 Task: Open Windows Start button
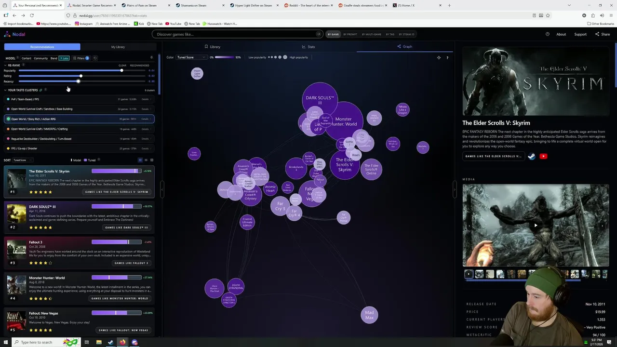click(x=6, y=342)
